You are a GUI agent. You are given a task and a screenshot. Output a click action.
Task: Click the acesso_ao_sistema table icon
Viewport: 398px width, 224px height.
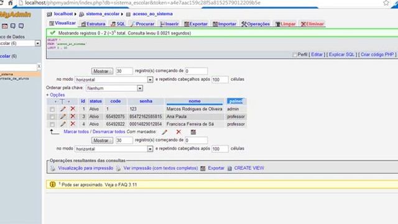(128, 14)
